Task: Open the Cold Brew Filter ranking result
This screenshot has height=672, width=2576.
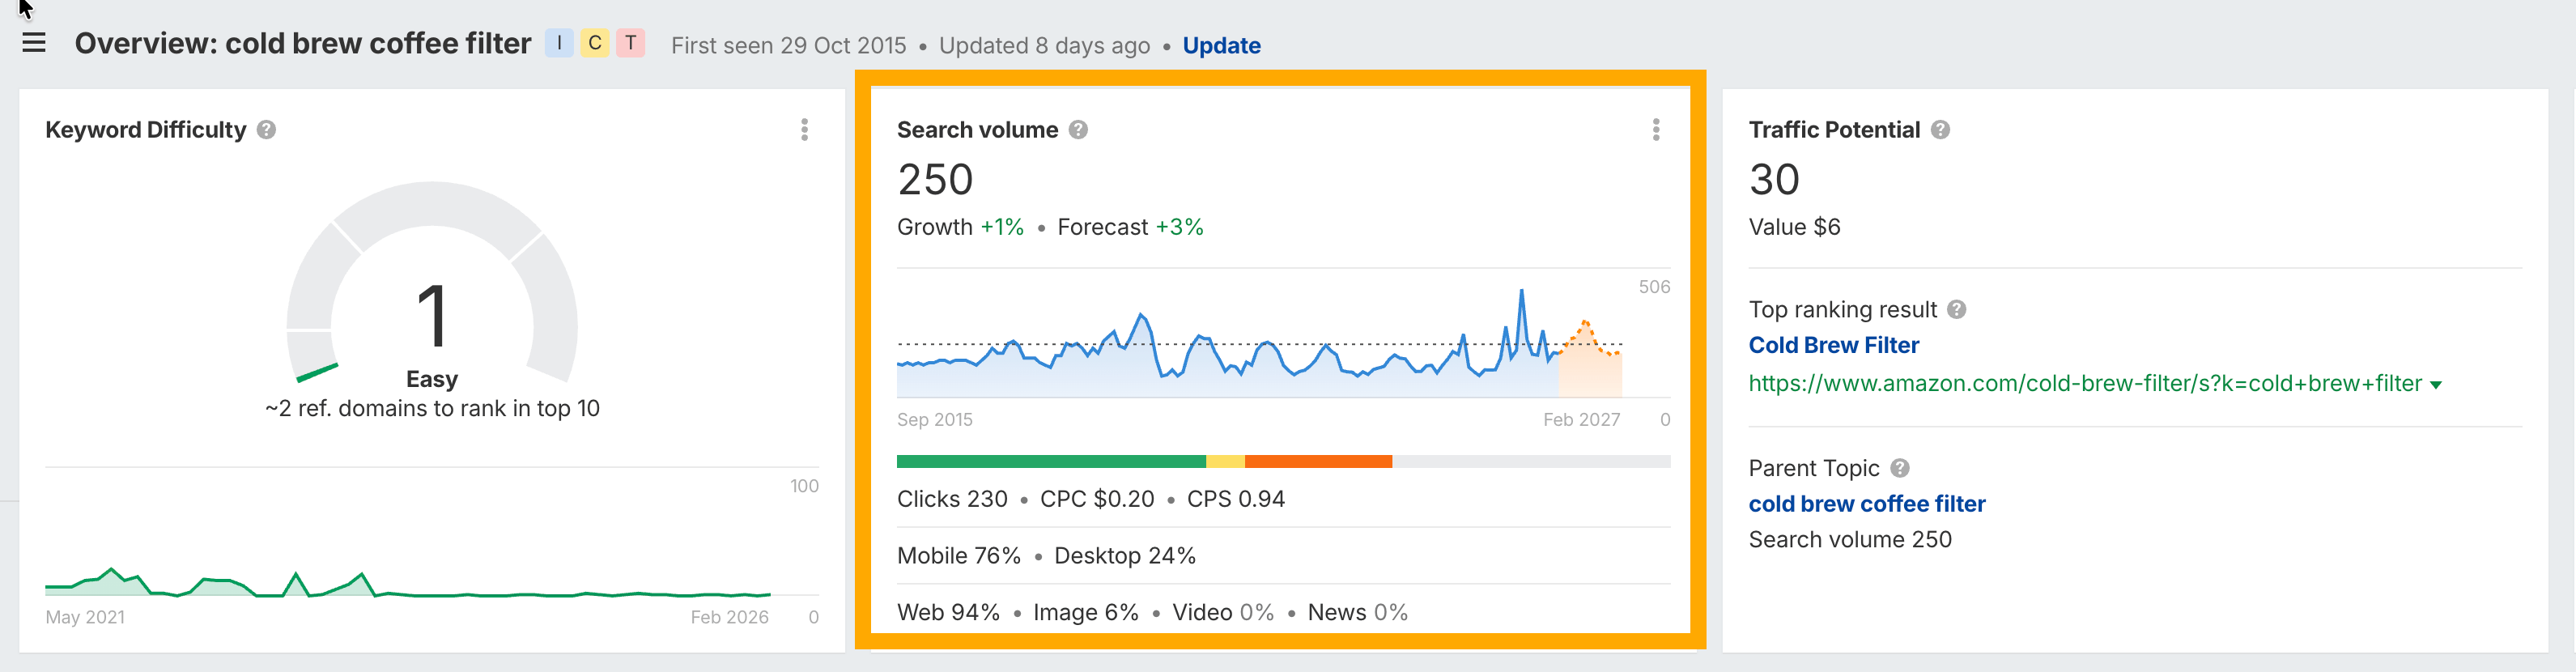Action: point(1833,346)
